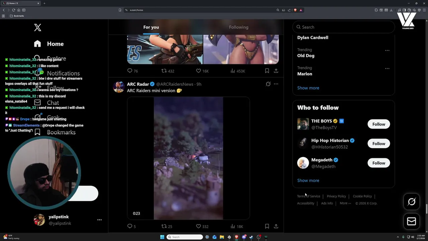View analytics showing 453K views
Viewport: 428px width, 241px height.
pos(238,71)
